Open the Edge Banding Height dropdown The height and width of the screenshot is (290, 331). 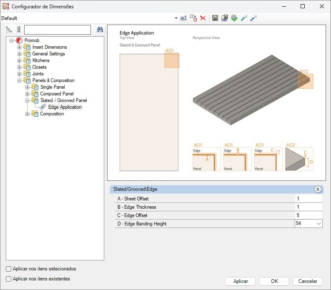(319, 223)
